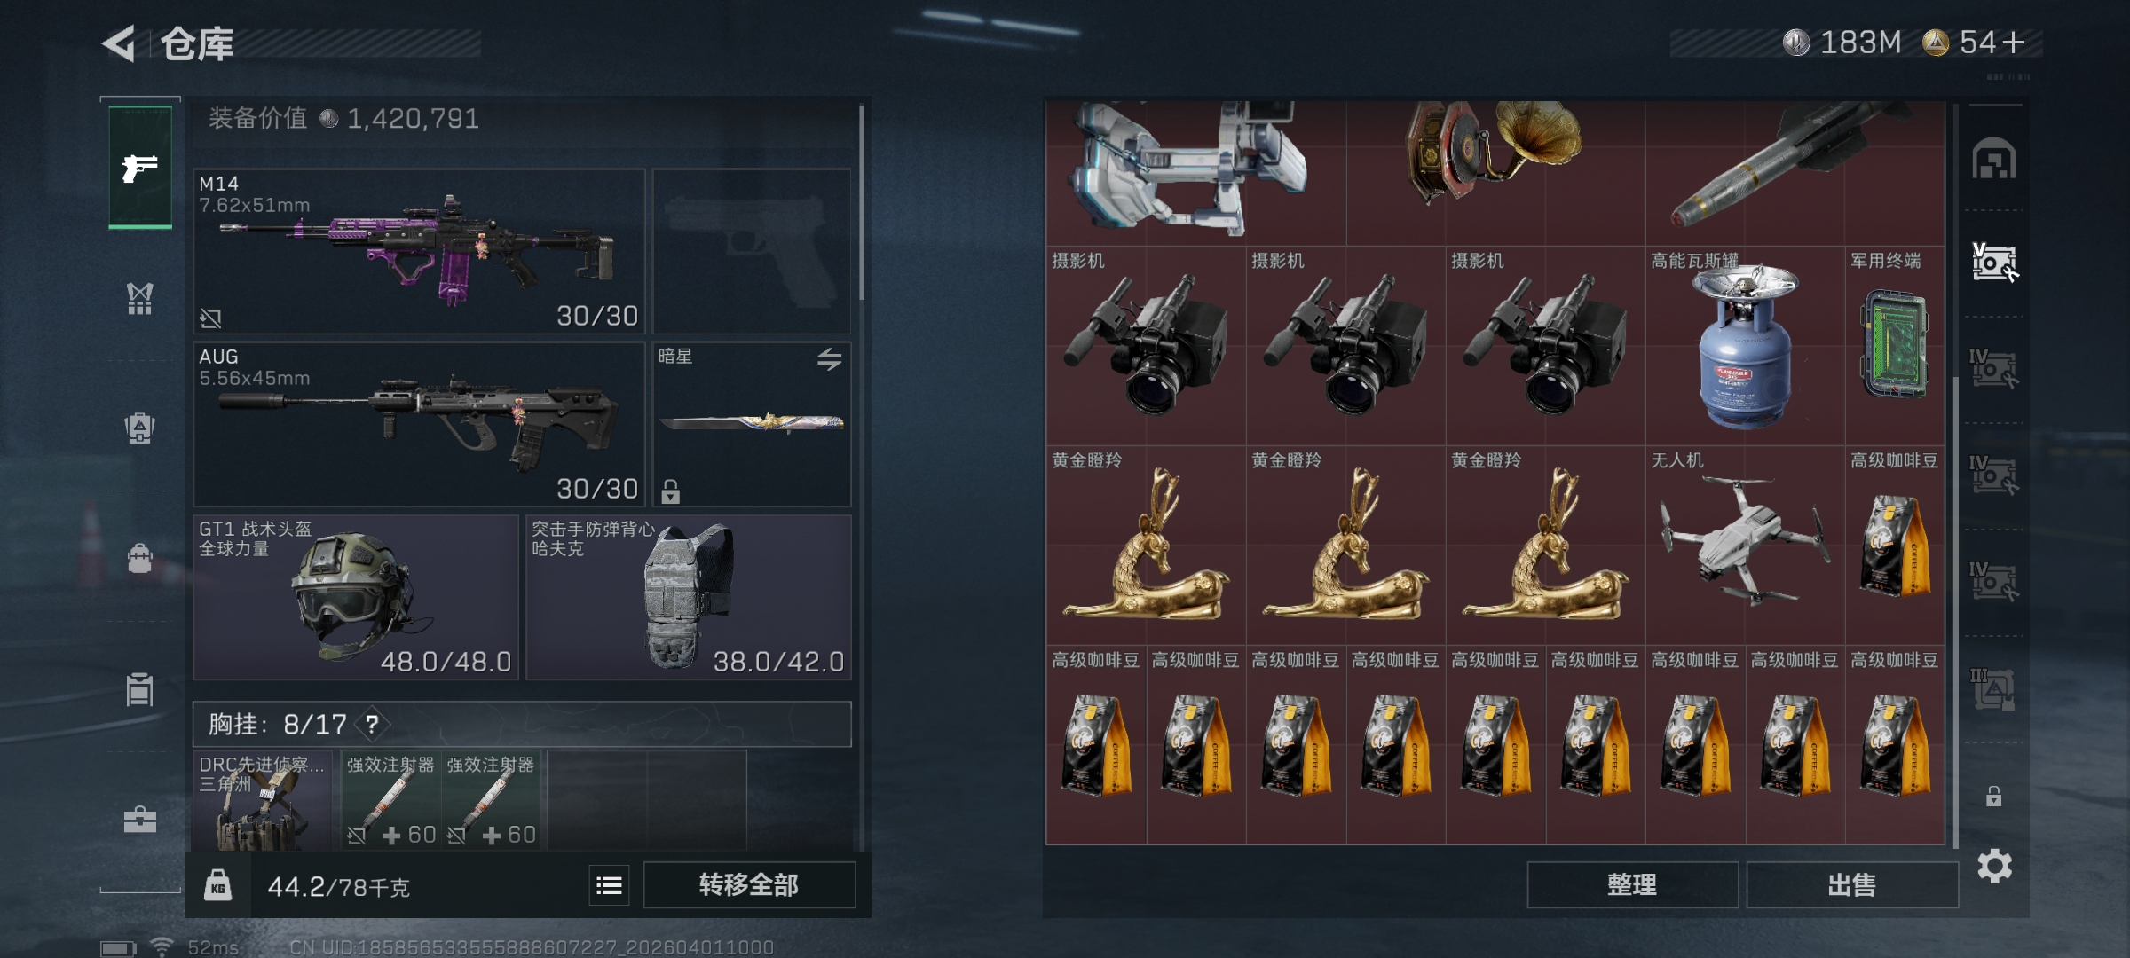Select the 无人机 drone item
This screenshot has height=958, width=2130.
click(1745, 546)
